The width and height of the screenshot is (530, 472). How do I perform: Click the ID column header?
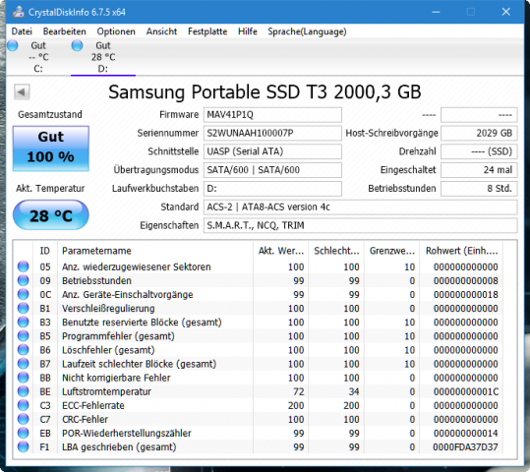tap(45, 251)
